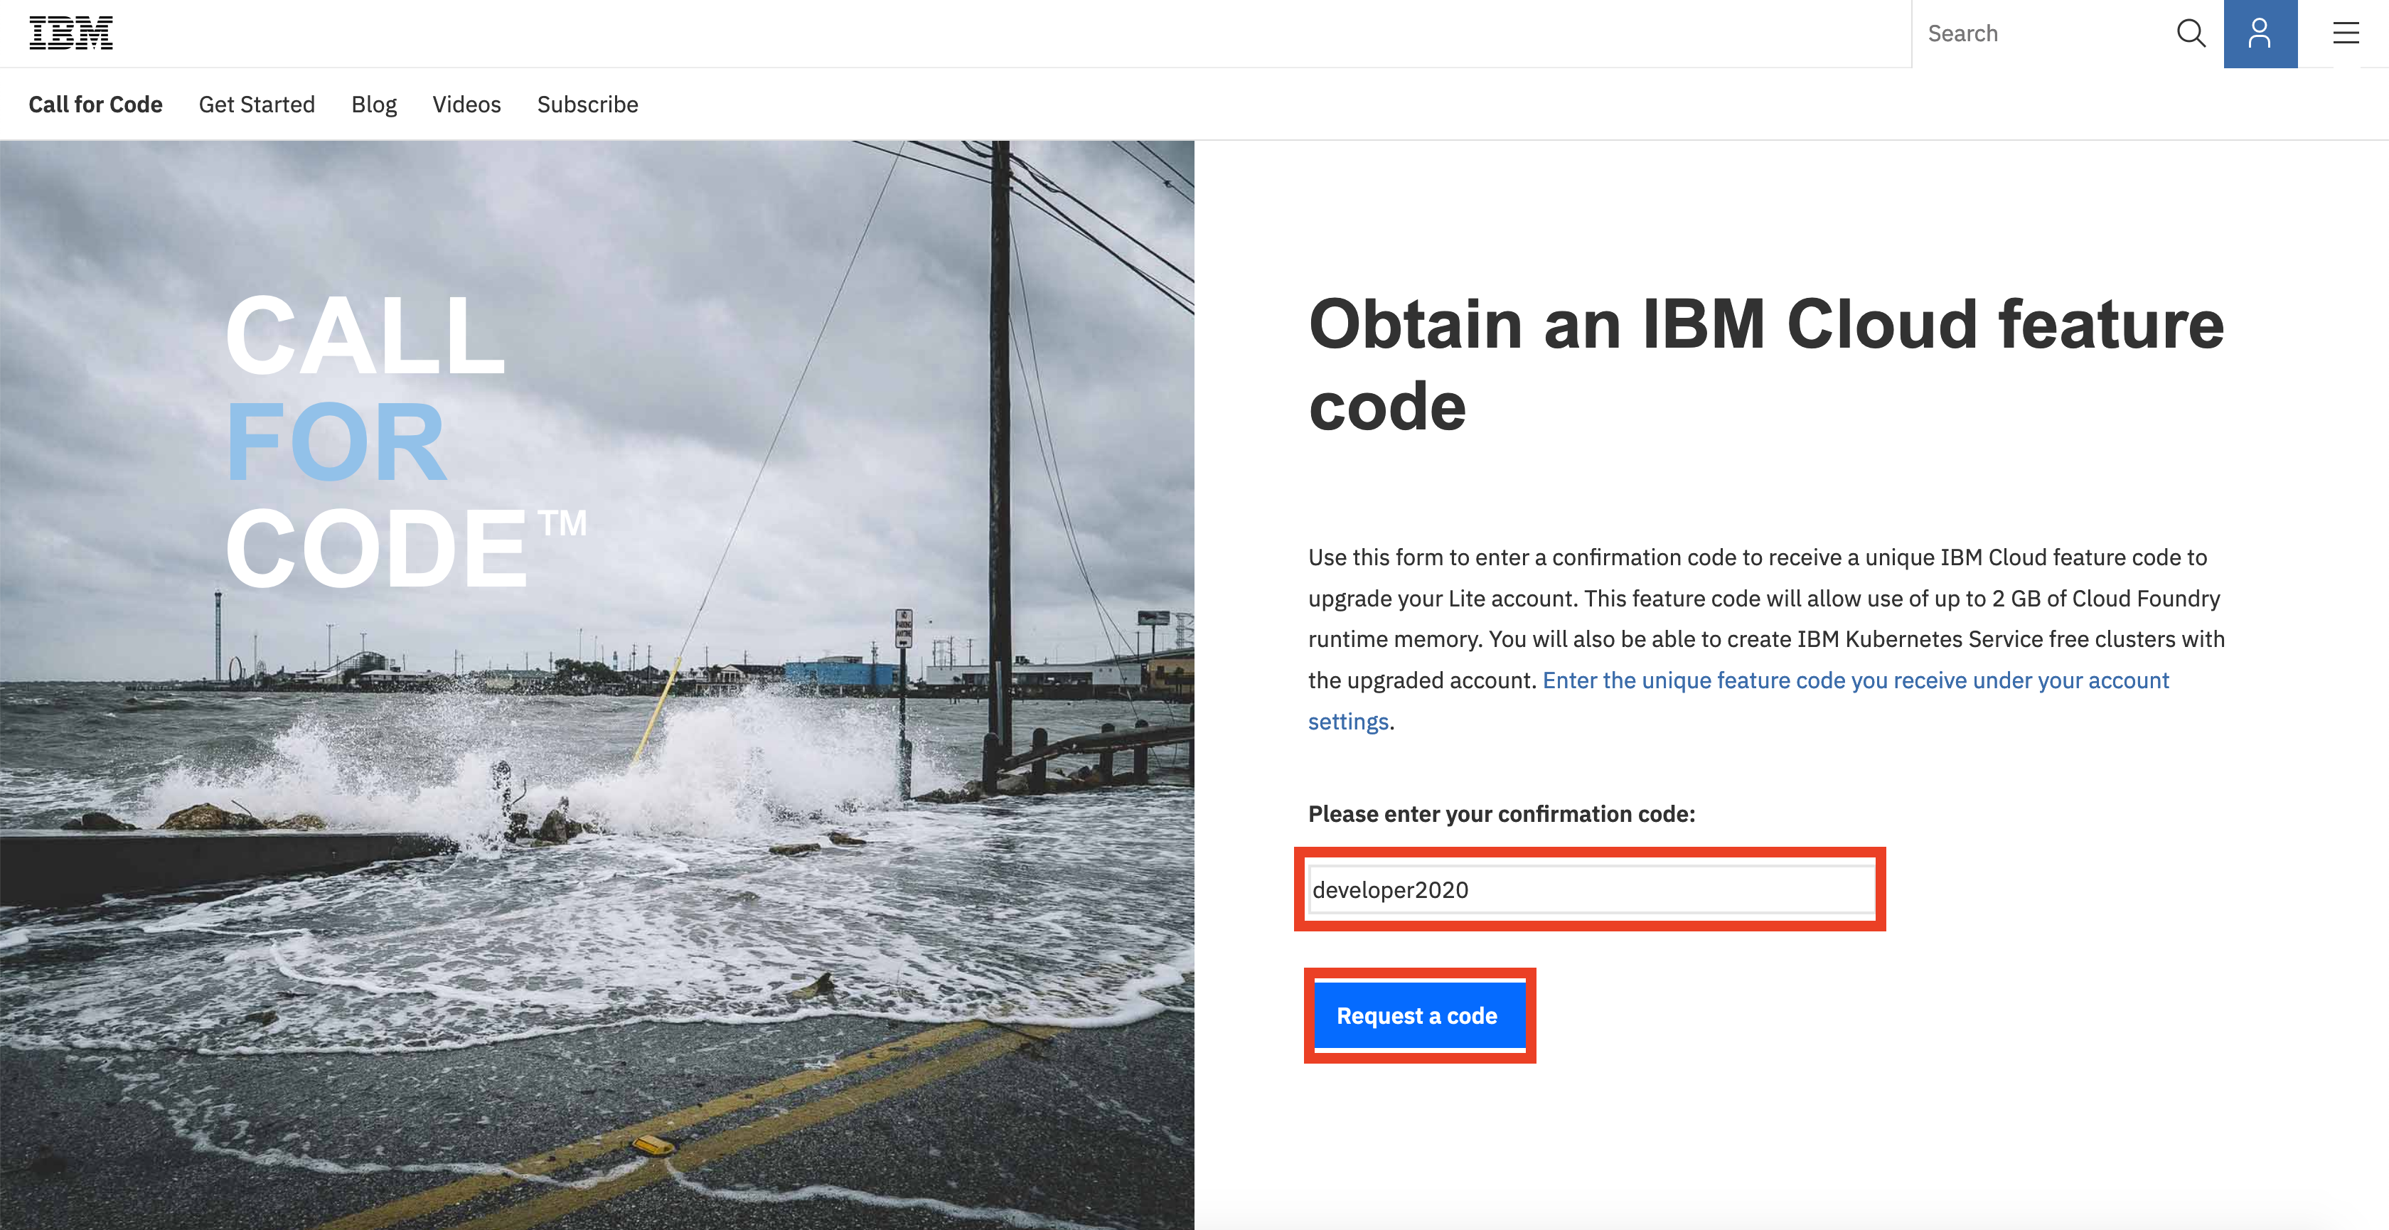Click the Subscribe nav item
Screen dimensions: 2389x1230
pyautogui.click(x=587, y=104)
